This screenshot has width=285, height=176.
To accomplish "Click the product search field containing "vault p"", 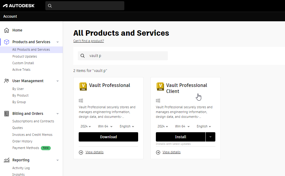I will [126, 56].
